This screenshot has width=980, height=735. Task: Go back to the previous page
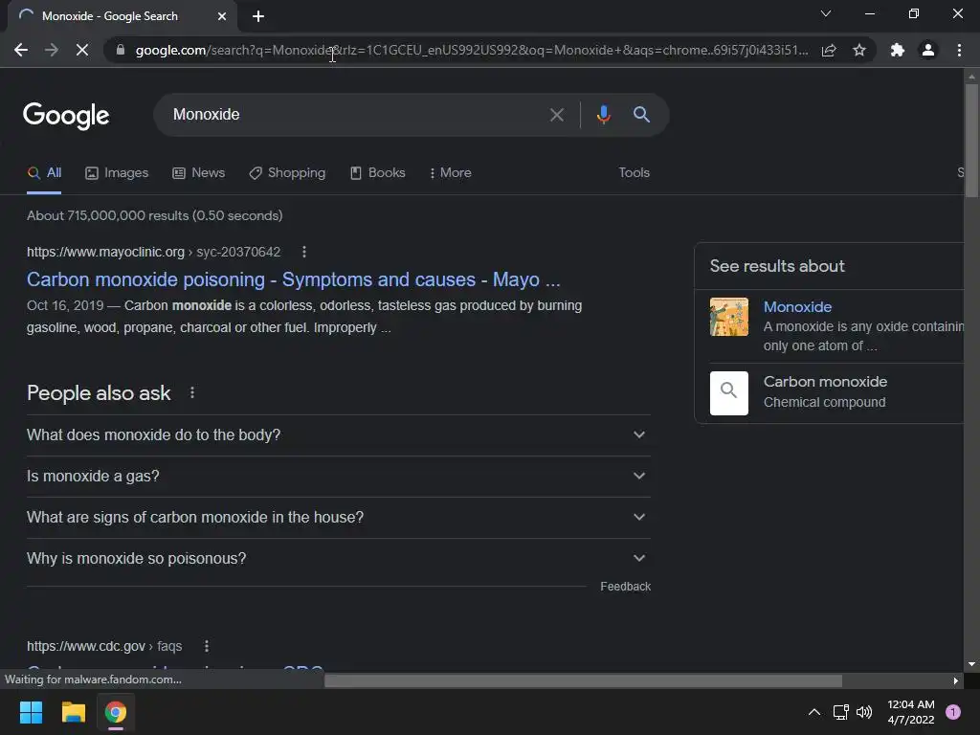pos(21,50)
